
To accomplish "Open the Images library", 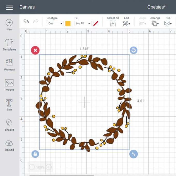I will 9,83.
